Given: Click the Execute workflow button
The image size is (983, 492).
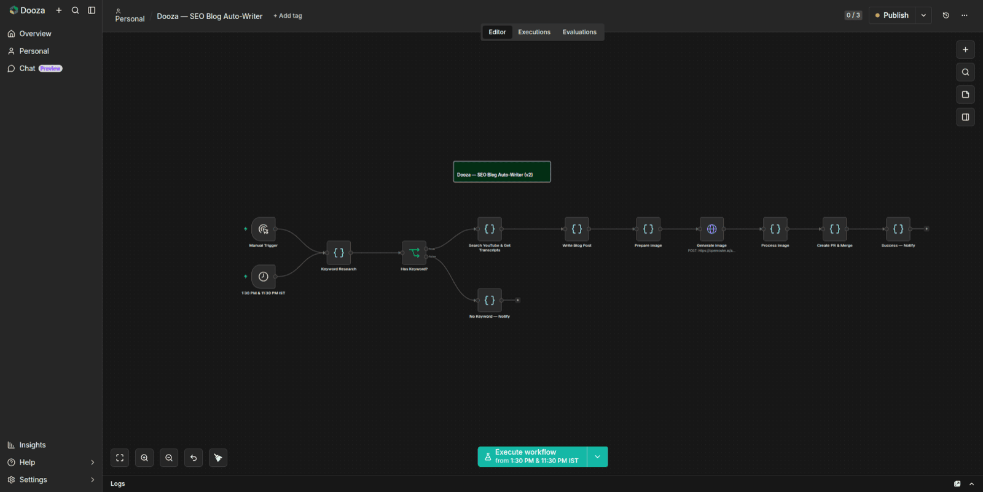Looking at the screenshot, I should [532, 456].
